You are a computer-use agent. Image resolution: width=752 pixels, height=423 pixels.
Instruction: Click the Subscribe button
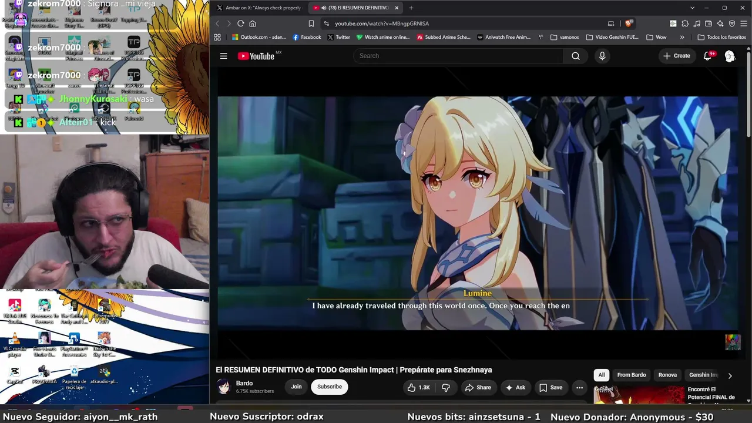(x=330, y=387)
